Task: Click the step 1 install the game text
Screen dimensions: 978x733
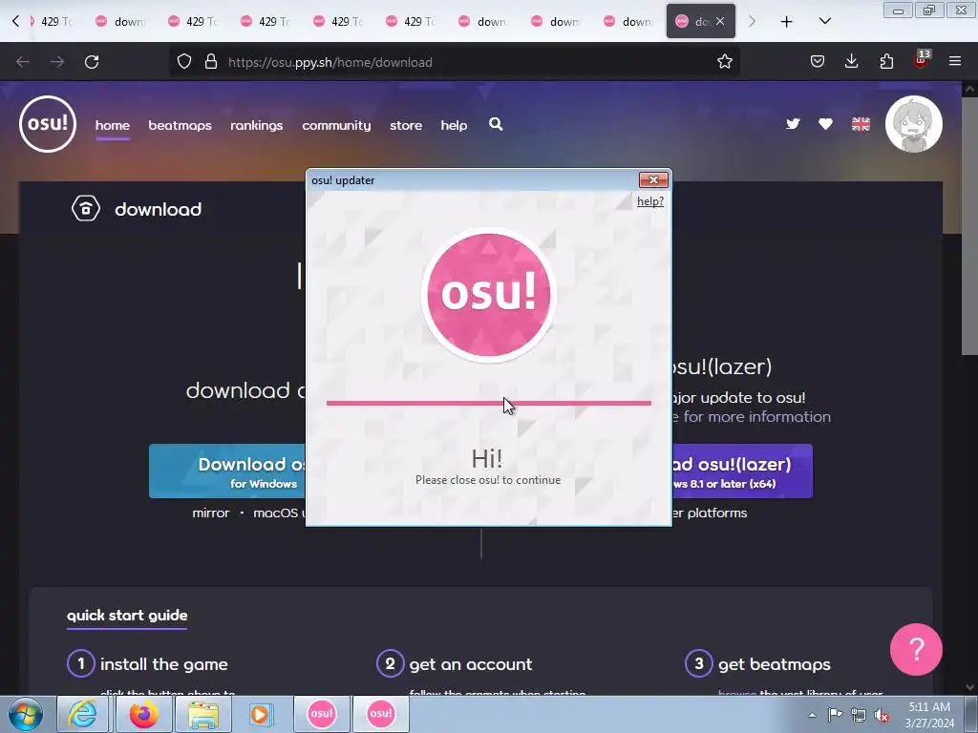Action: pyautogui.click(x=163, y=664)
